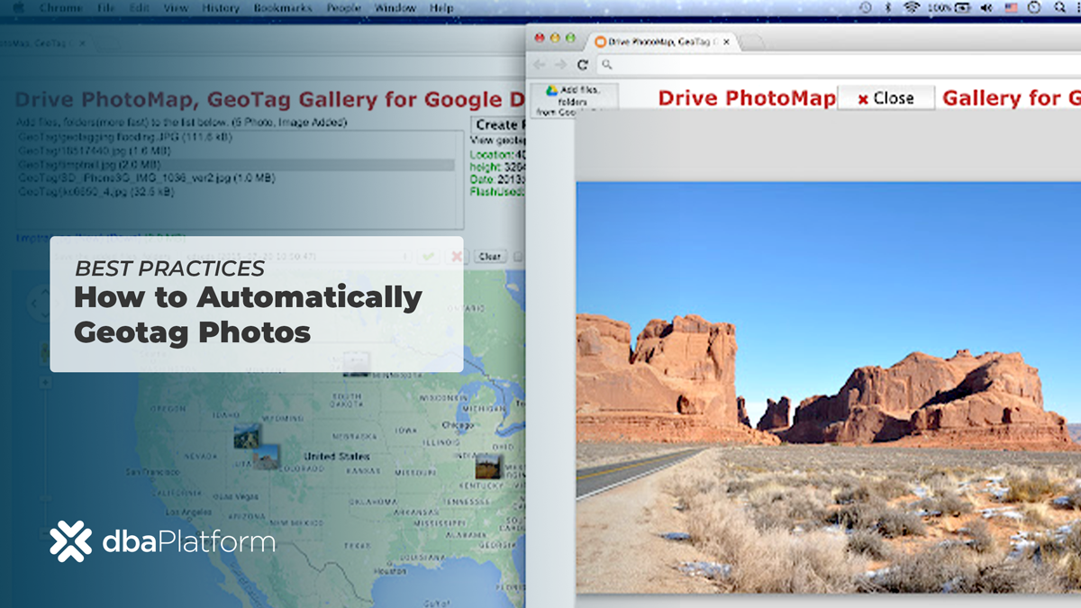
Task: Open the History menu
Action: pyautogui.click(x=221, y=8)
